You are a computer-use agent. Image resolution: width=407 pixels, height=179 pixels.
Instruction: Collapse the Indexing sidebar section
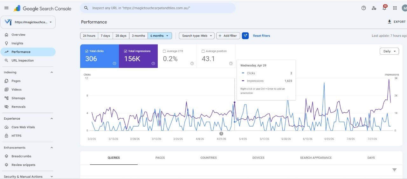[52, 72]
